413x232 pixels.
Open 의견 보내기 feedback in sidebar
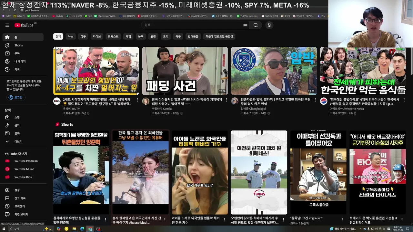(x=23, y=214)
